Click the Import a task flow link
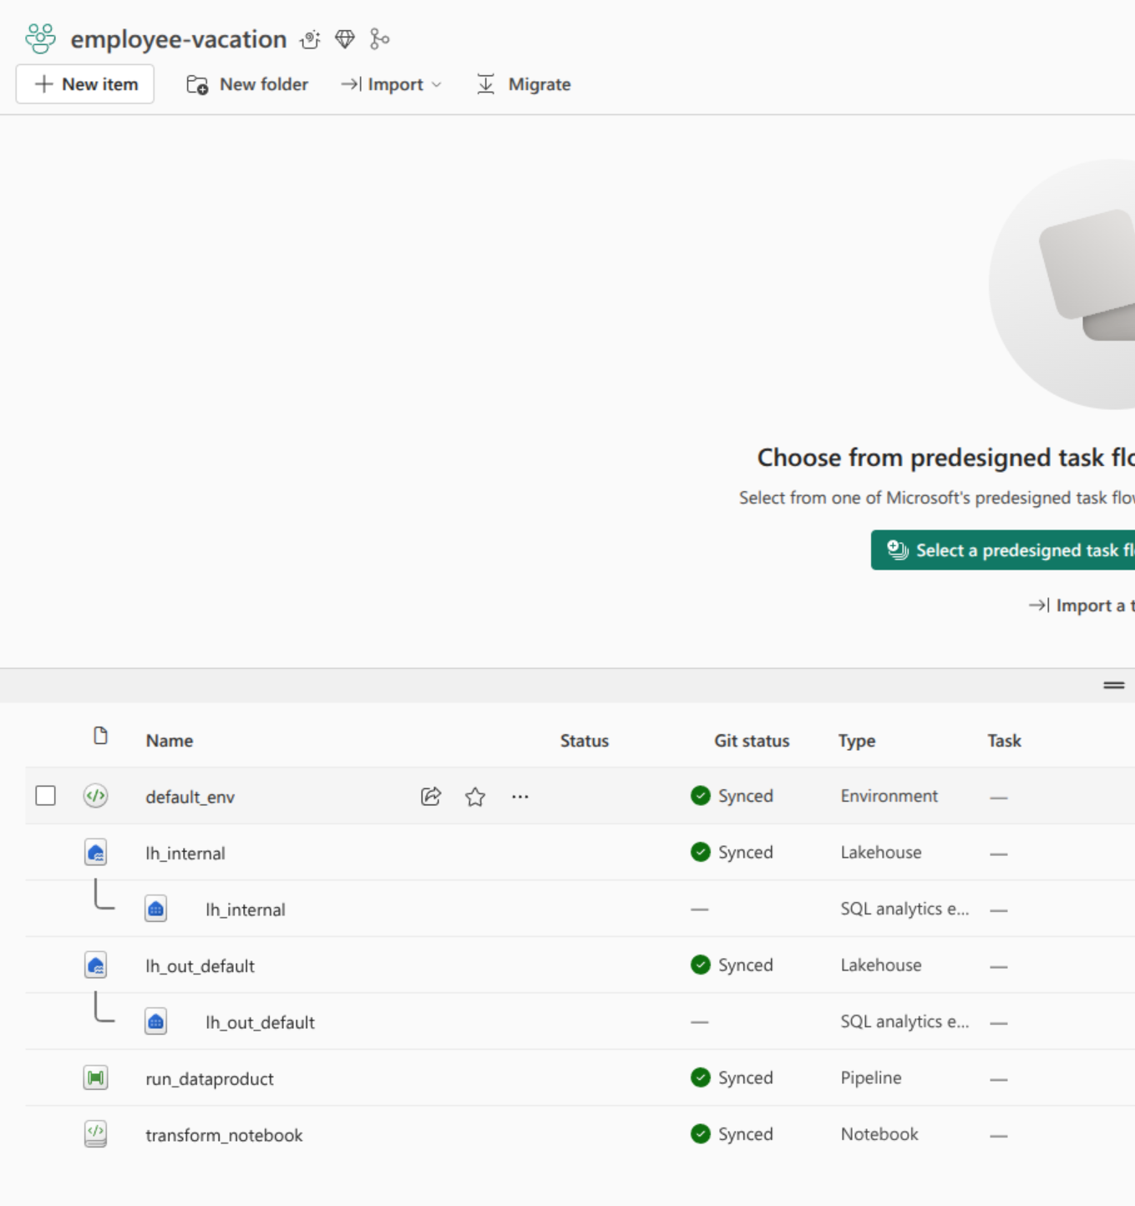 1082,606
